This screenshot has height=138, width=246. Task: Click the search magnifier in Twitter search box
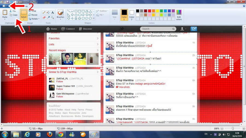coord(173,29)
